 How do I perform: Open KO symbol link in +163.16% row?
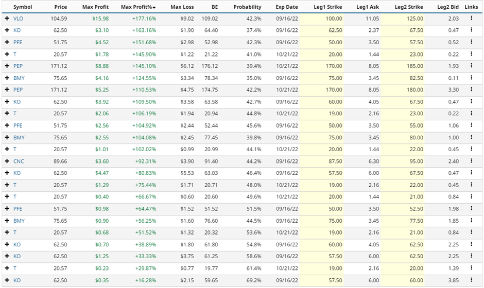pyautogui.click(x=17, y=30)
